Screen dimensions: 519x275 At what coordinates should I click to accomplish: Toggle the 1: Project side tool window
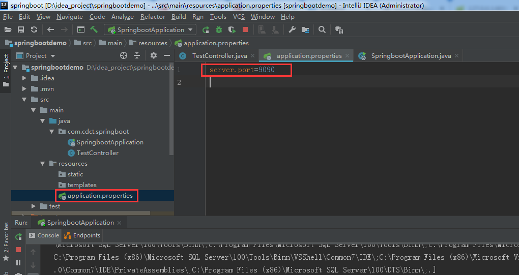(x=6, y=70)
